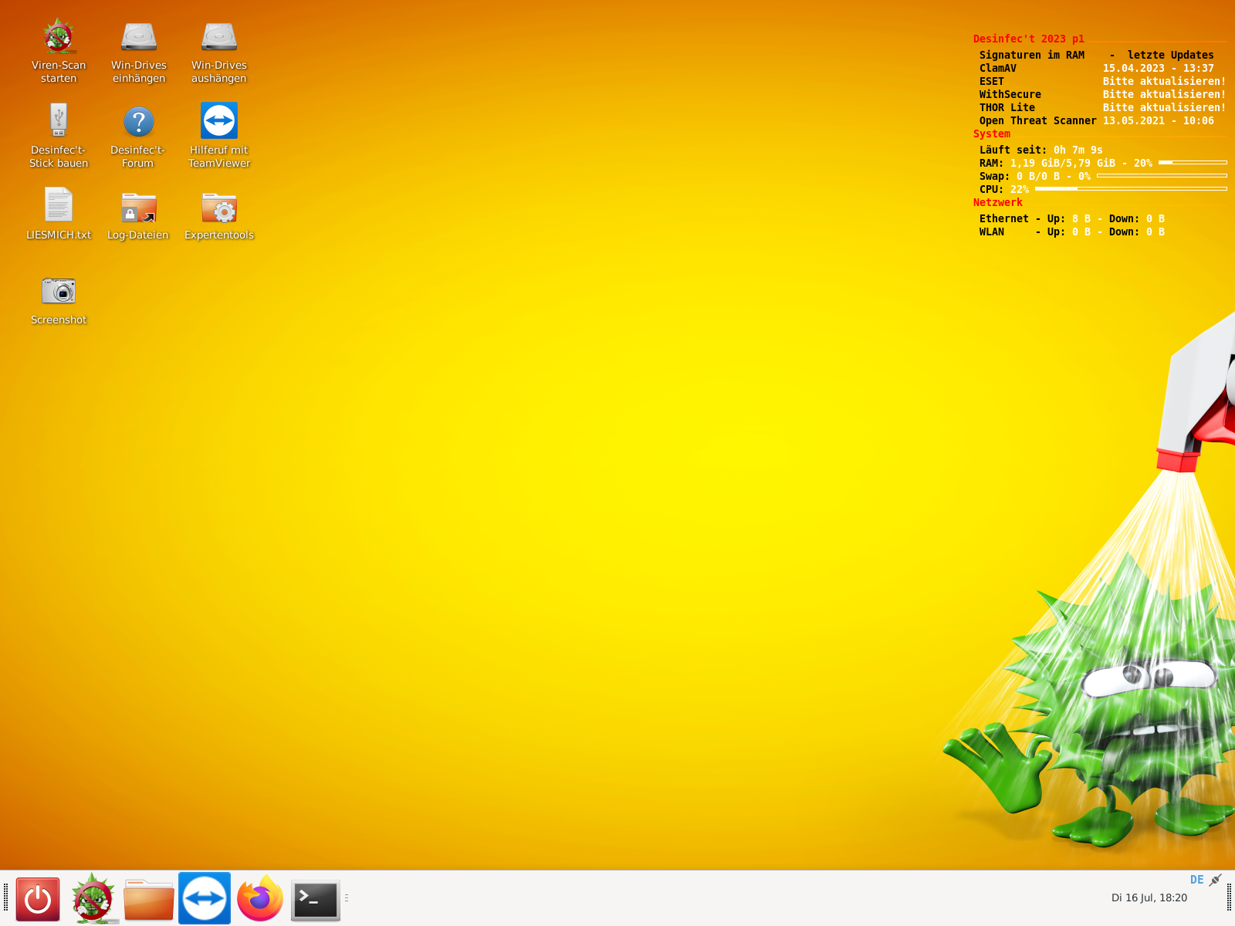Open the Viren-Scan starten desktop icon
This screenshot has height=926, width=1235.
coord(59,38)
